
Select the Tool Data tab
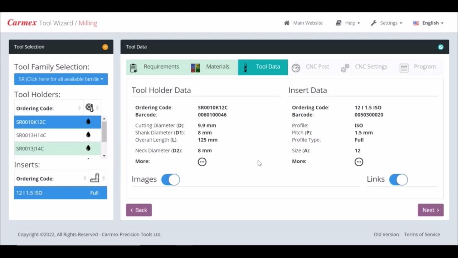click(x=263, y=67)
